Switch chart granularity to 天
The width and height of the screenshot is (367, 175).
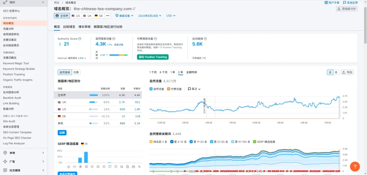(x=330, y=72)
